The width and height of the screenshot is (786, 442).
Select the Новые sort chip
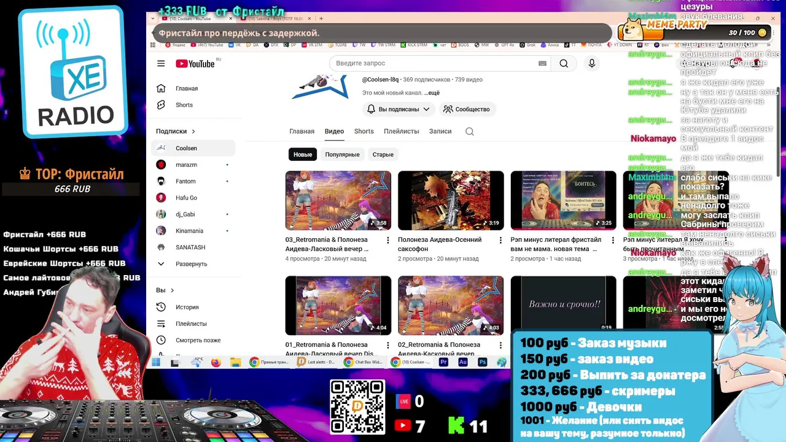[303, 155]
